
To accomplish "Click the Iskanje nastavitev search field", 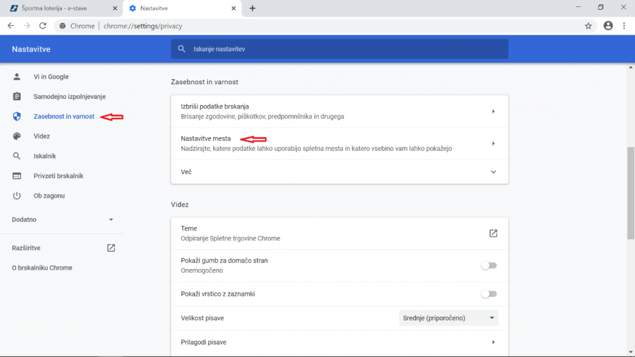I will pos(339,49).
